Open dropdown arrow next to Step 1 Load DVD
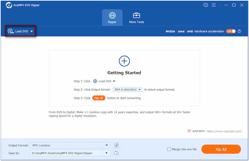Viewport: 249px width, 161px height. 114,81
